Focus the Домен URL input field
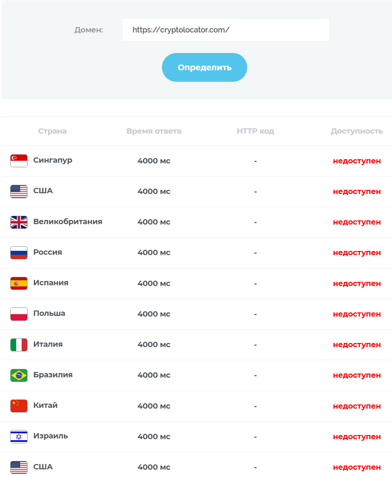 click(x=226, y=30)
